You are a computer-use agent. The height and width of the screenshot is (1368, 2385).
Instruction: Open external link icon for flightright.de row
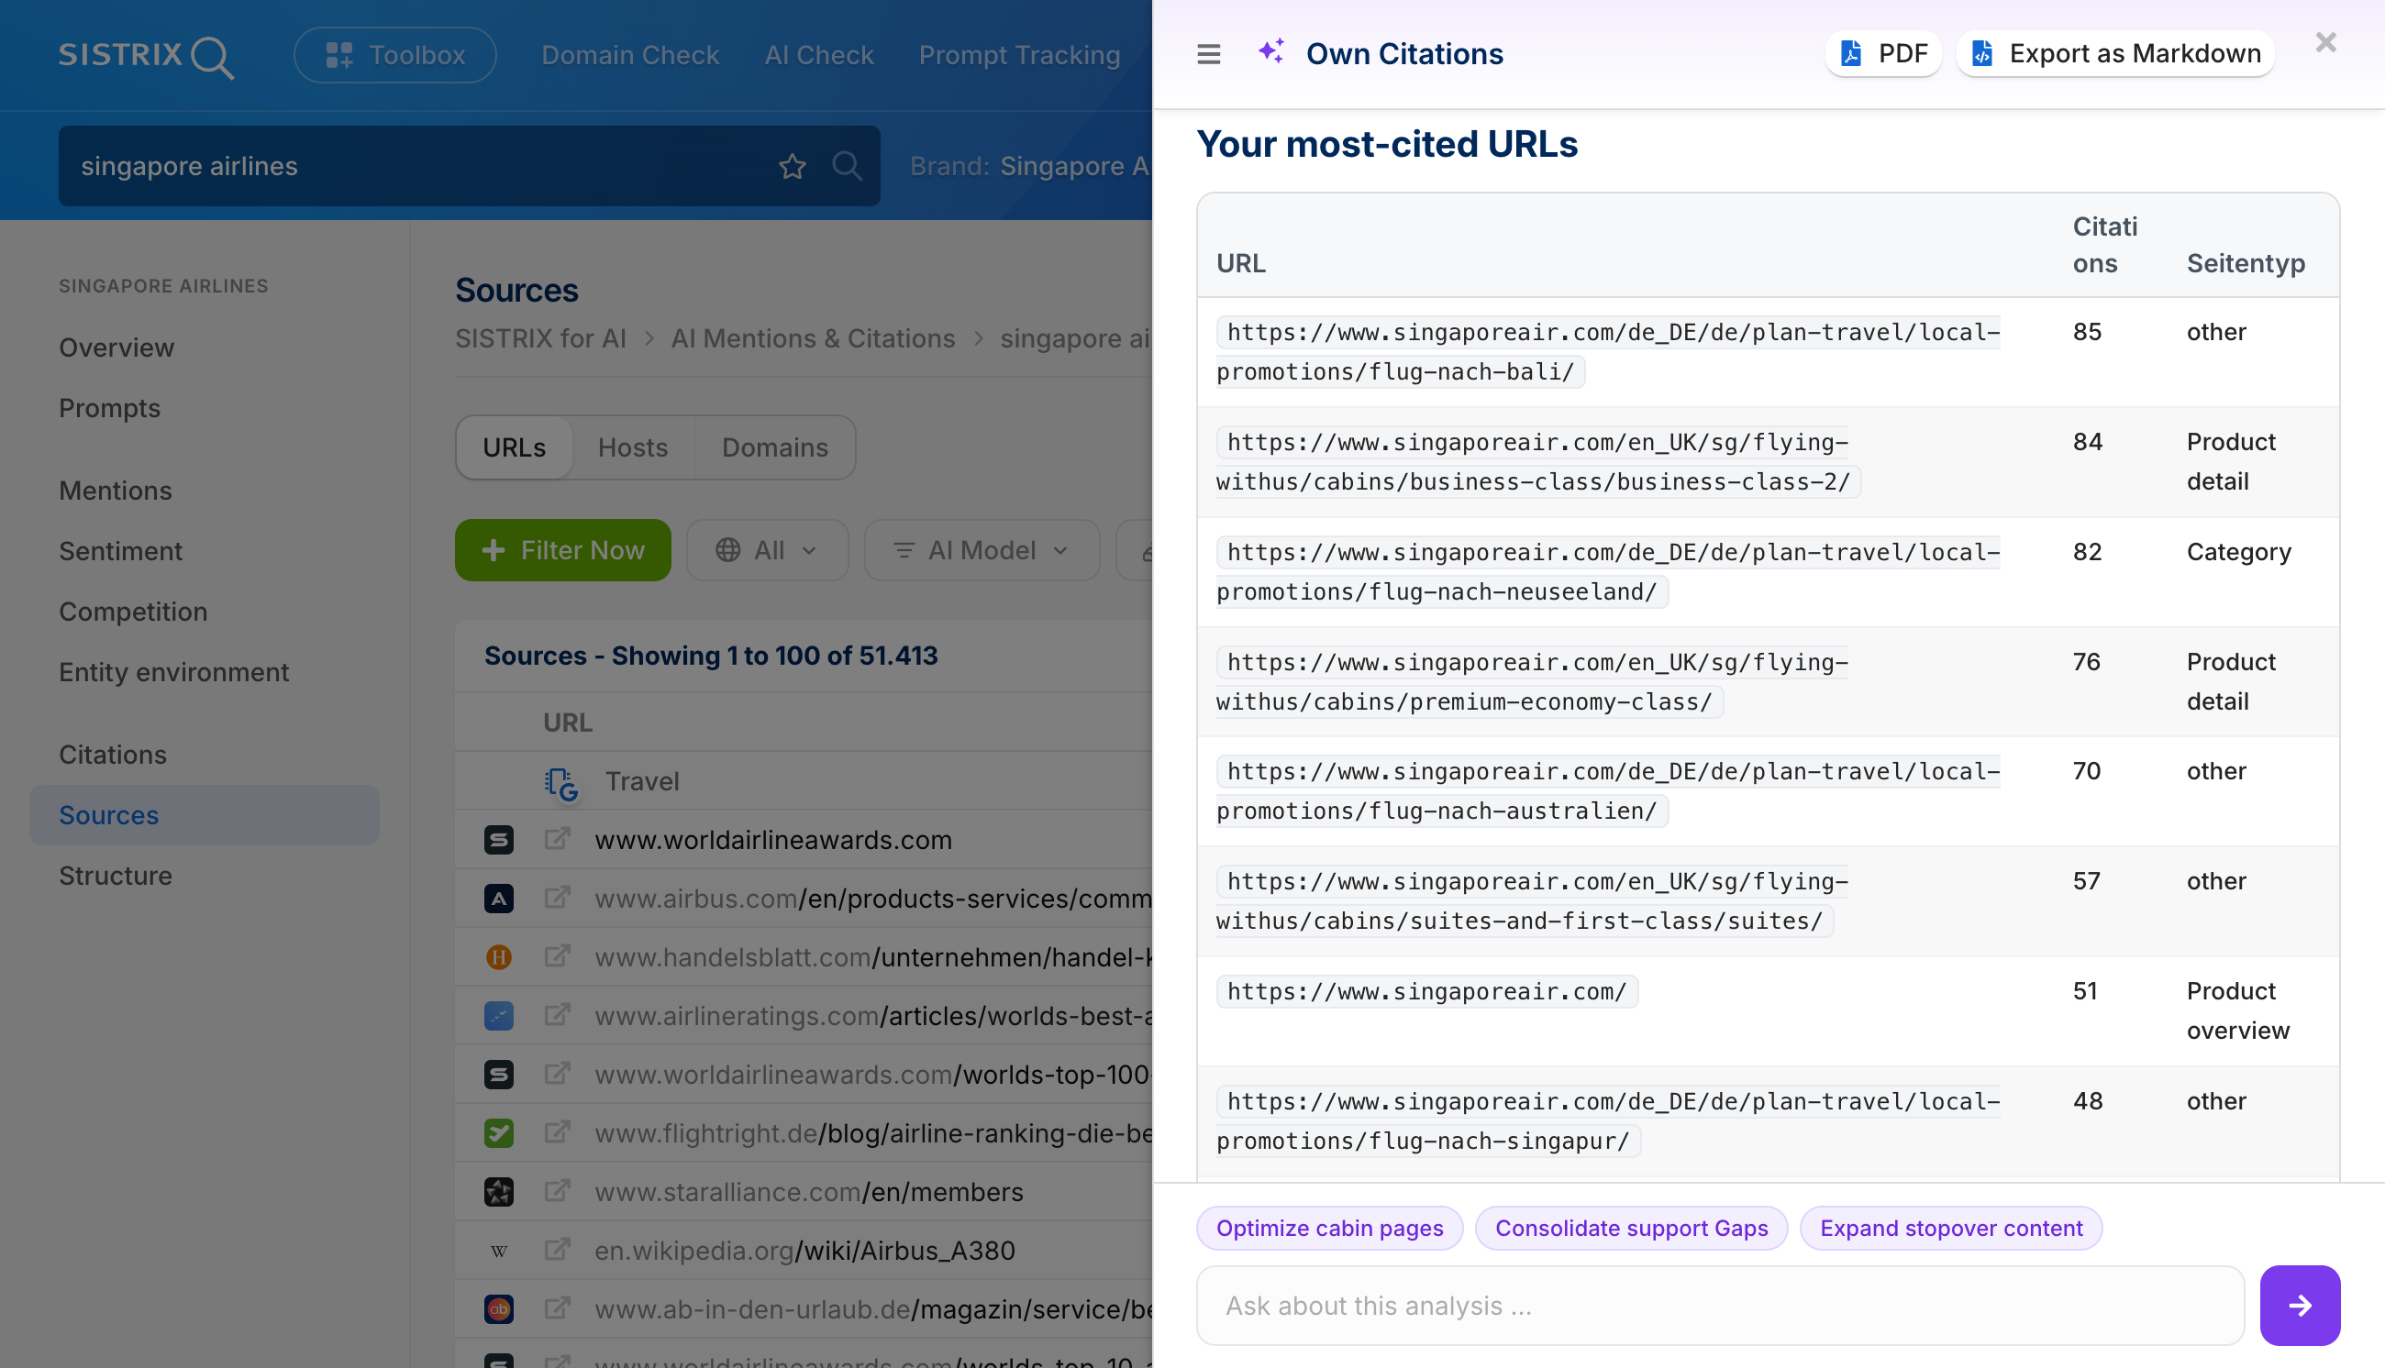(557, 1133)
